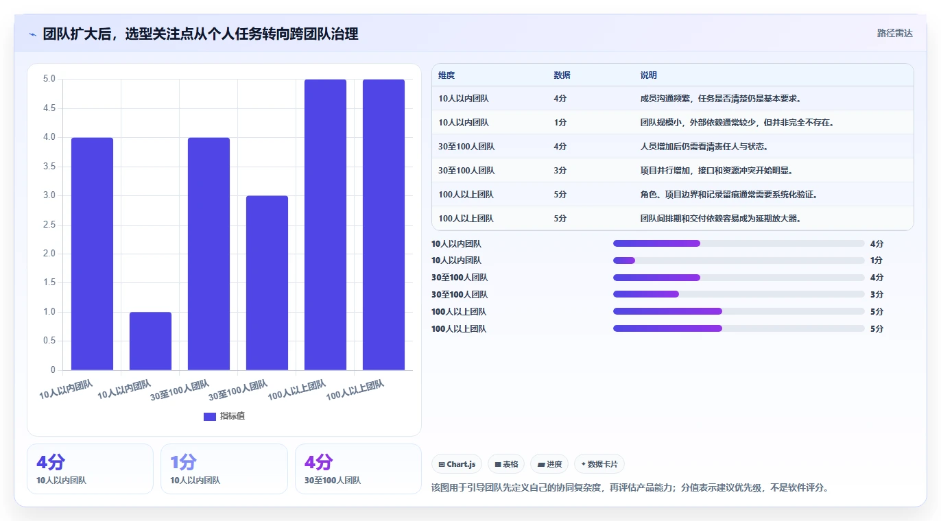Viewport: 941px width, 521px height.
Task: Click the chart bar with value 3
Action: coord(267,283)
